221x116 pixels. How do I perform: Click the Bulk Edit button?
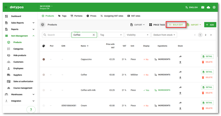point(176,25)
